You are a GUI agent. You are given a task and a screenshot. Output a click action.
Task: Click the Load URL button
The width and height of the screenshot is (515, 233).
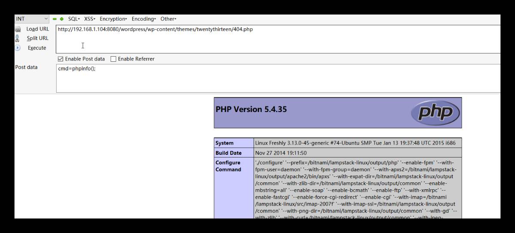(x=38, y=29)
